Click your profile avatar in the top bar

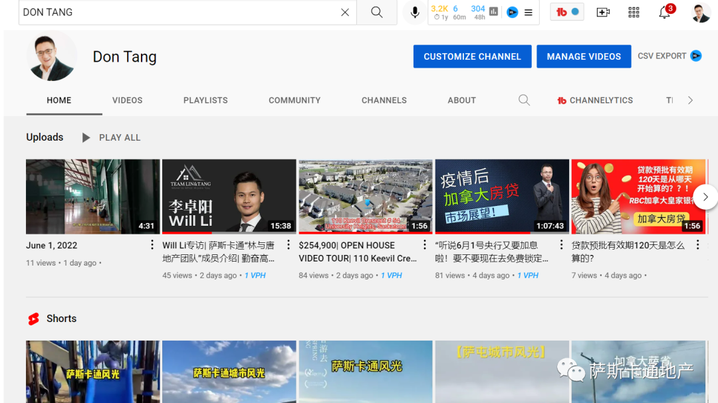[x=701, y=12]
